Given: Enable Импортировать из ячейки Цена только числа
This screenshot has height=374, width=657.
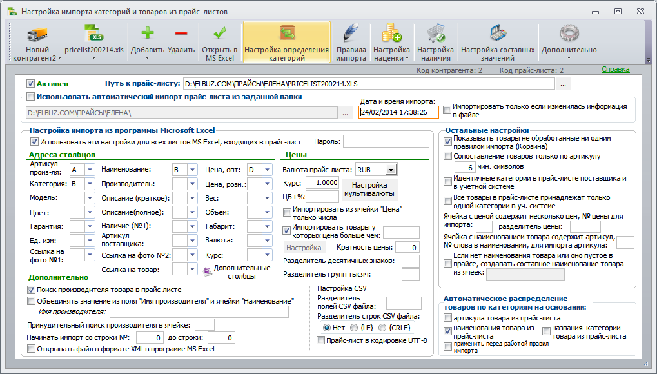Looking at the screenshot, I should coord(287,213).
